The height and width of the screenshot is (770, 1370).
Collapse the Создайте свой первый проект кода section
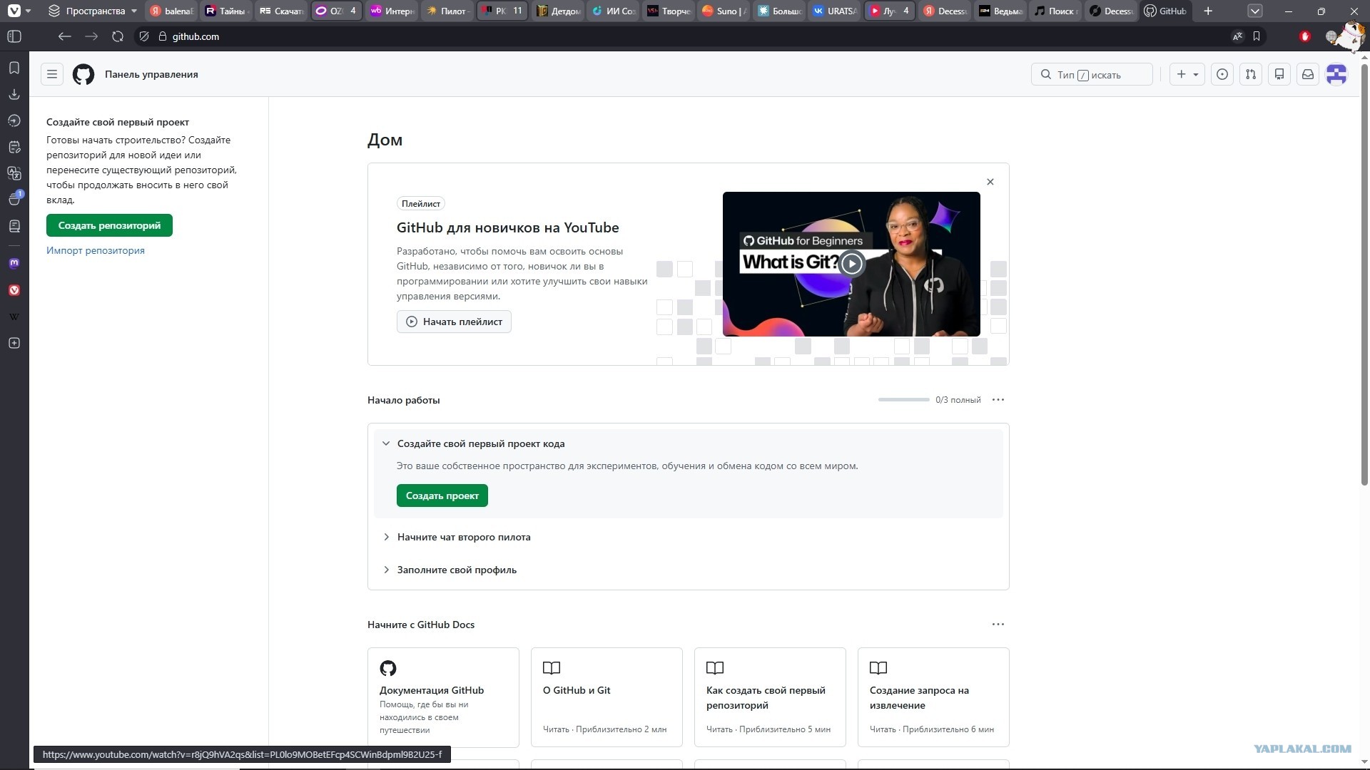click(x=386, y=443)
